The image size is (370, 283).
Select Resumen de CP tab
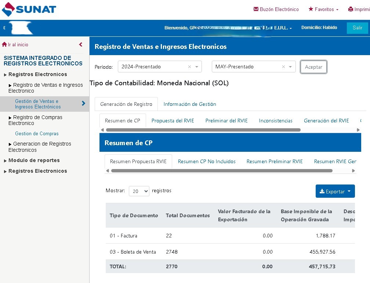click(x=123, y=121)
